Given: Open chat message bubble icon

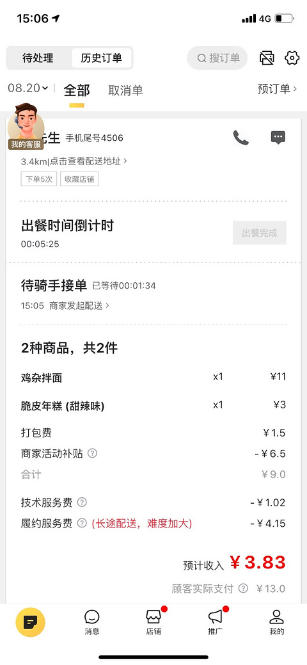Looking at the screenshot, I should click(278, 138).
